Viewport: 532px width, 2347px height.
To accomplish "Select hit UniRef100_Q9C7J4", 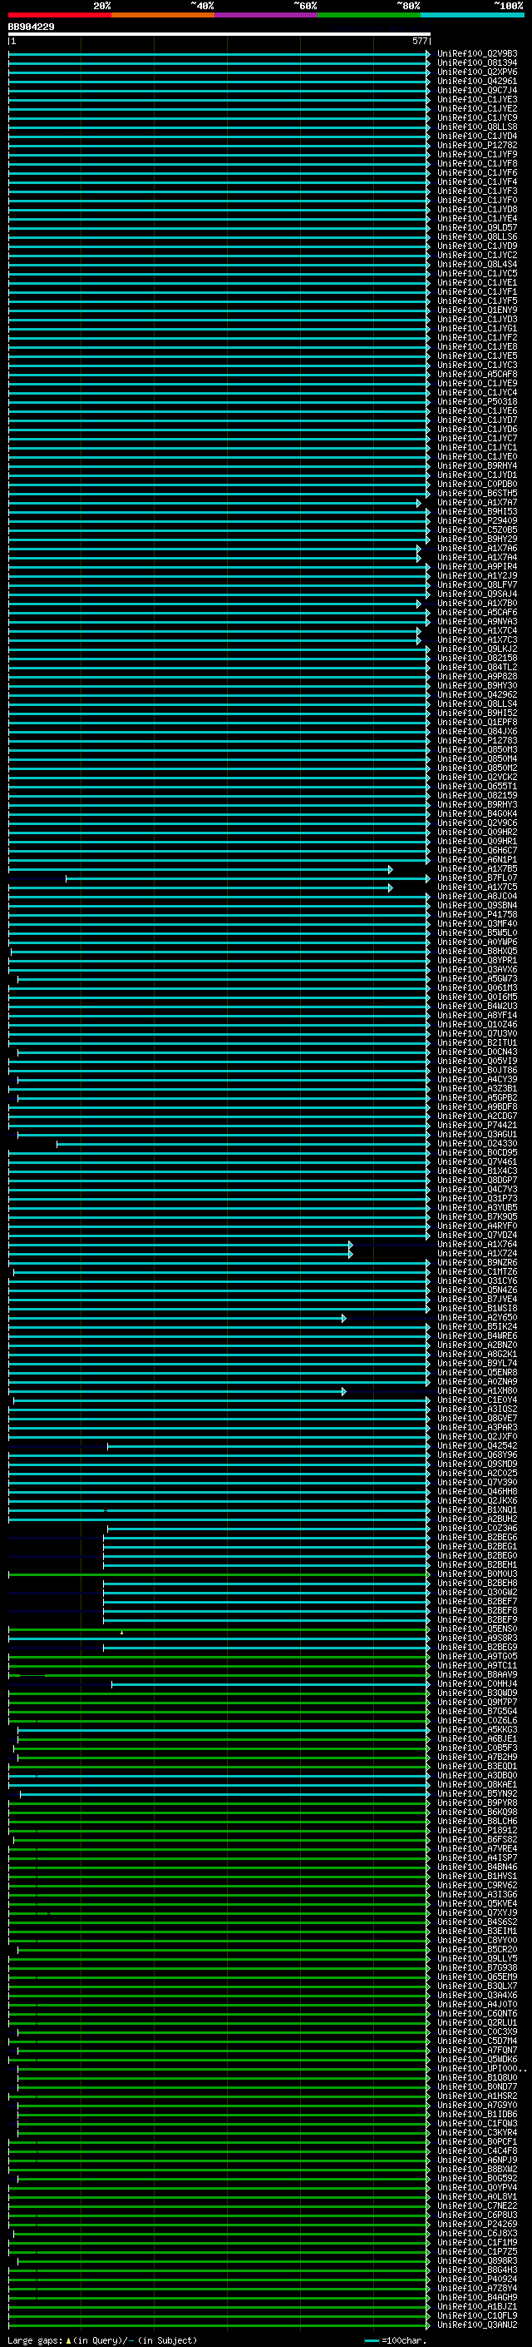I will (477, 90).
